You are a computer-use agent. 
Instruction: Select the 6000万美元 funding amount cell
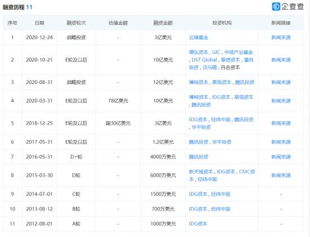click(163, 175)
